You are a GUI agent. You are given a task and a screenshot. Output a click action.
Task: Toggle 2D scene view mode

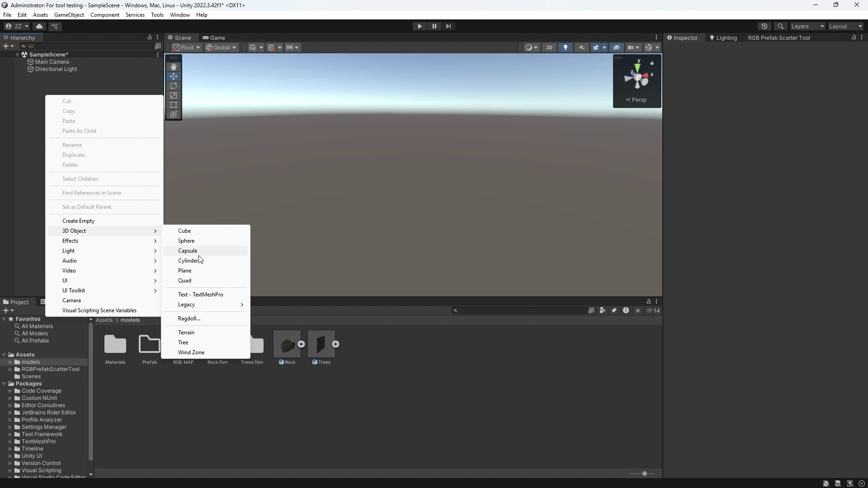point(549,47)
